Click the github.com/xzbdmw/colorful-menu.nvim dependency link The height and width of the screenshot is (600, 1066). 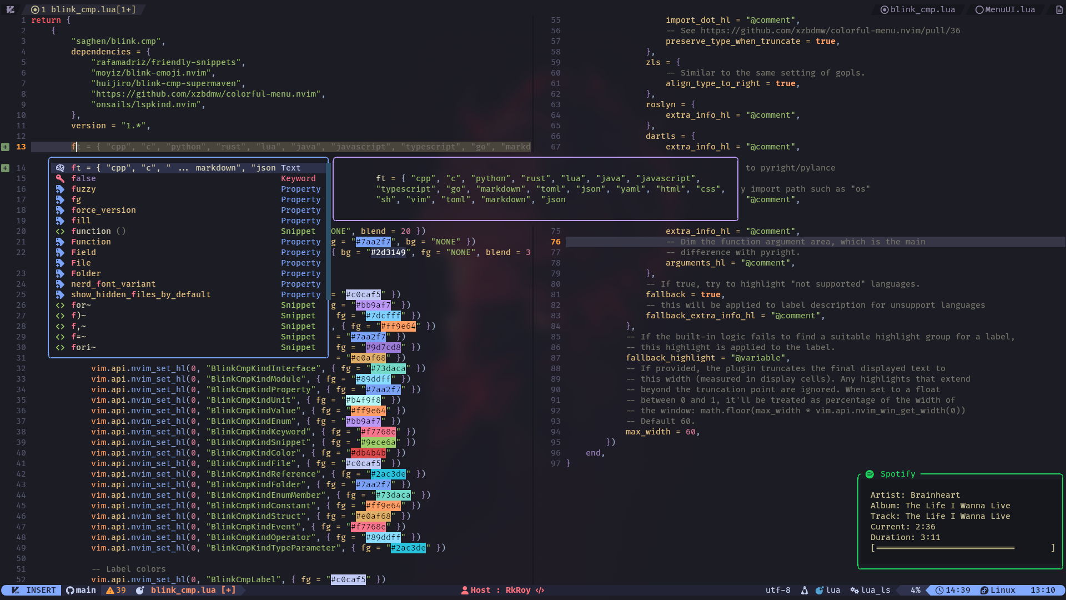[208, 94]
